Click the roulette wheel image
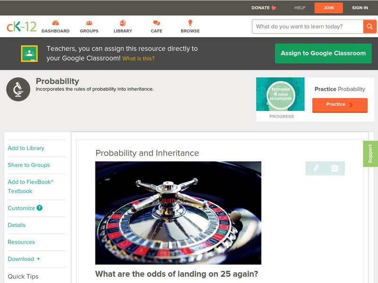The height and width of the screenshot is (283, 378). tap(178, 213)
